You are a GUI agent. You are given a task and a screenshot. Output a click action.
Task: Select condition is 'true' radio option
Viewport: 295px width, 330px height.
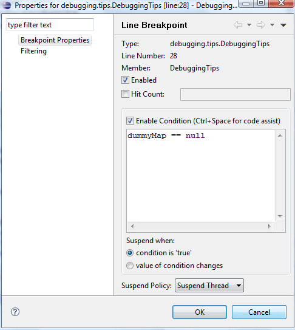[130, 253]
